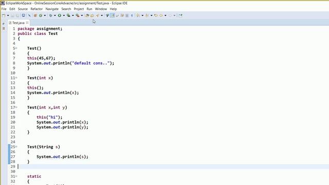Open the minimized Package Explorer icon
329x185 pixels.
4,28
